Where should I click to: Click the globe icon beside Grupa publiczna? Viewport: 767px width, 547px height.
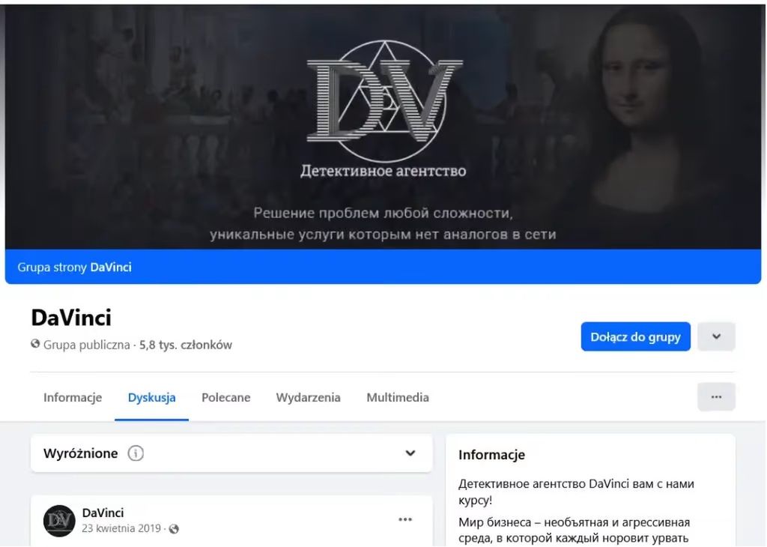tap(35, 344)
